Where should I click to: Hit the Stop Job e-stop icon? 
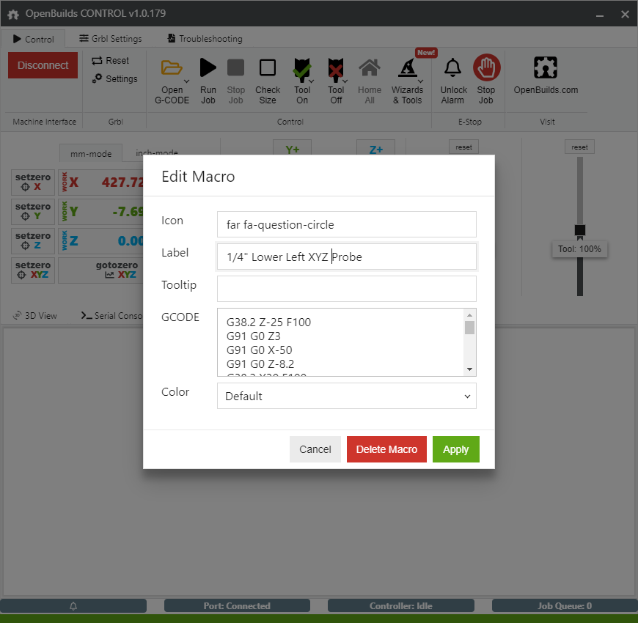(486, 68)
